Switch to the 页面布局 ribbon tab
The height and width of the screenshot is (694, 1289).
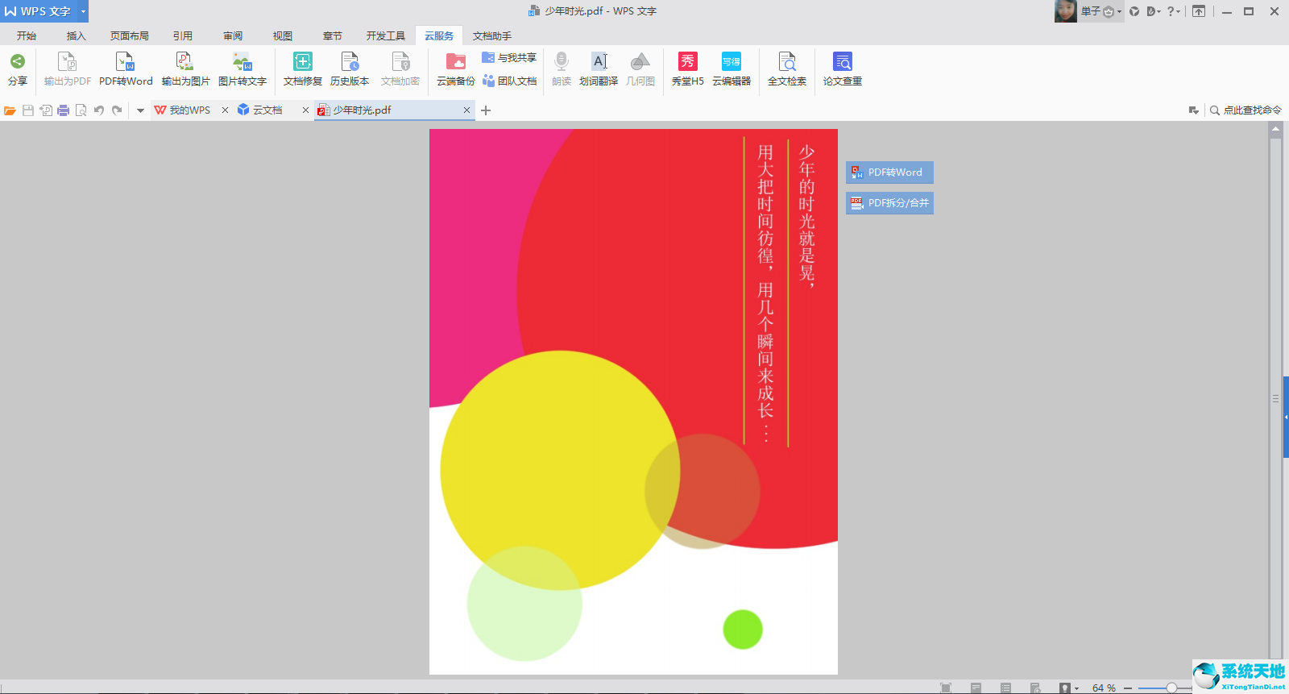click(130, 36)
